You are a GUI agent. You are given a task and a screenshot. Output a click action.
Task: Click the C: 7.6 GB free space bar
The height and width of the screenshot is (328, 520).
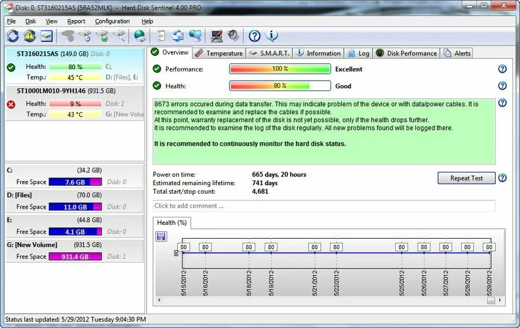tap(75, 182)
